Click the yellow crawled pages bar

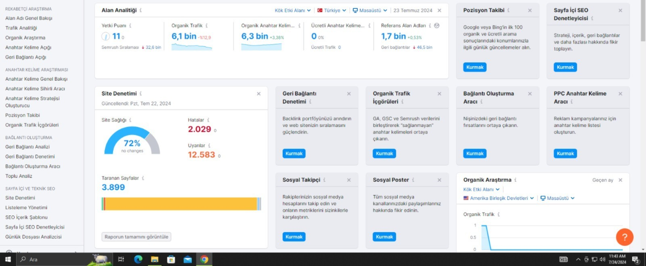coord(181,204)
